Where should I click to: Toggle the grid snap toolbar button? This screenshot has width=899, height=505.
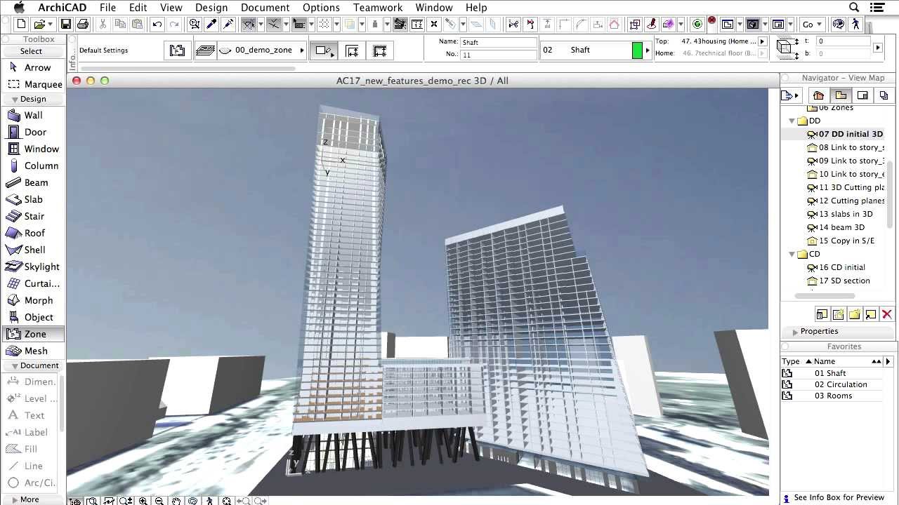coord(324,25)
